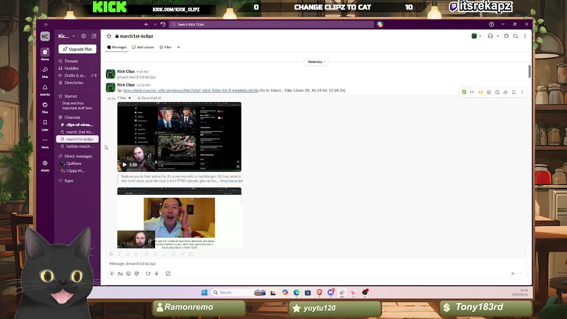
Task: Open send options dropdown arrow
Action: coord(521,274)
